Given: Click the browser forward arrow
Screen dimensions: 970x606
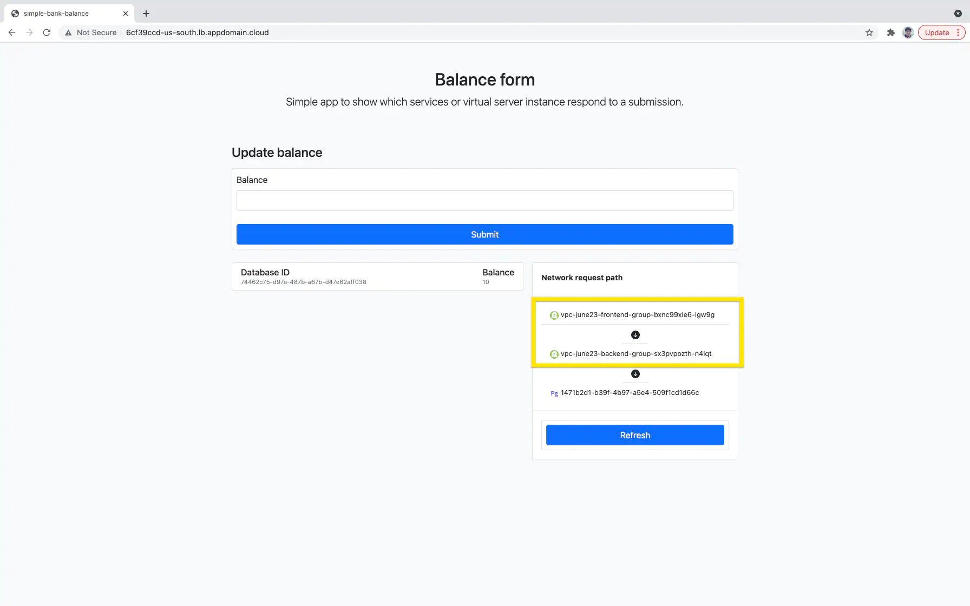Looking at the screenshot, I should click(29, 32).
